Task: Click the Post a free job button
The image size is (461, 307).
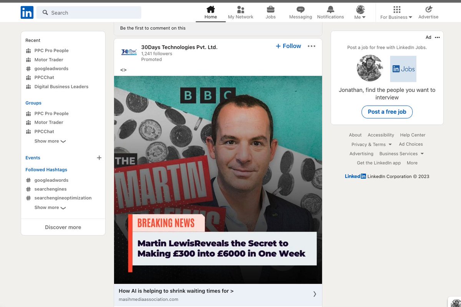Action: (x=387, y=112)
